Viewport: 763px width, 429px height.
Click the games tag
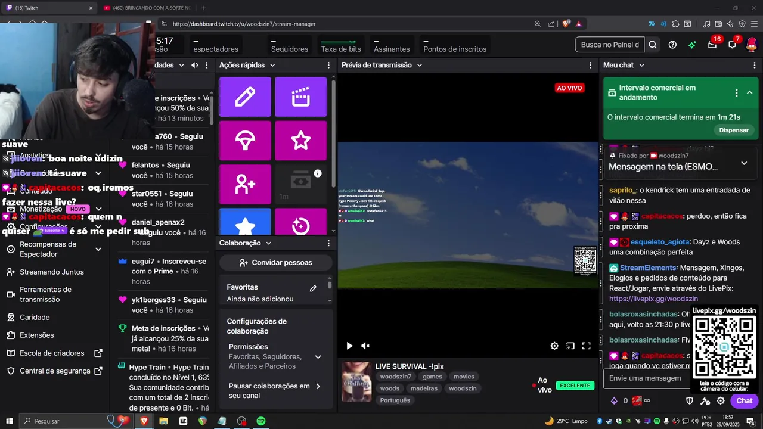pos(432,377)
